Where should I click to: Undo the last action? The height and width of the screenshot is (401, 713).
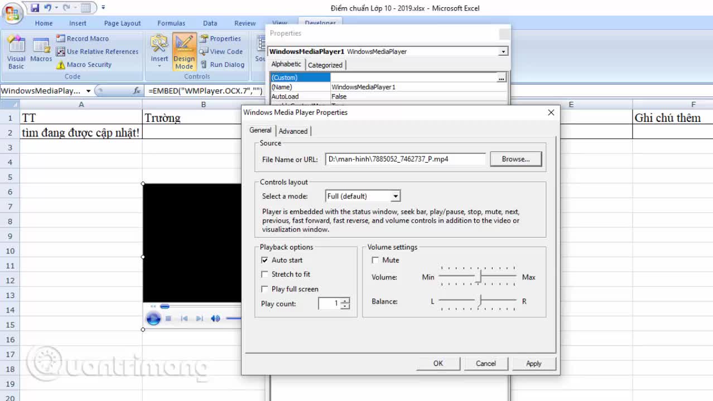pyautogui.click(x=48, y=8)
